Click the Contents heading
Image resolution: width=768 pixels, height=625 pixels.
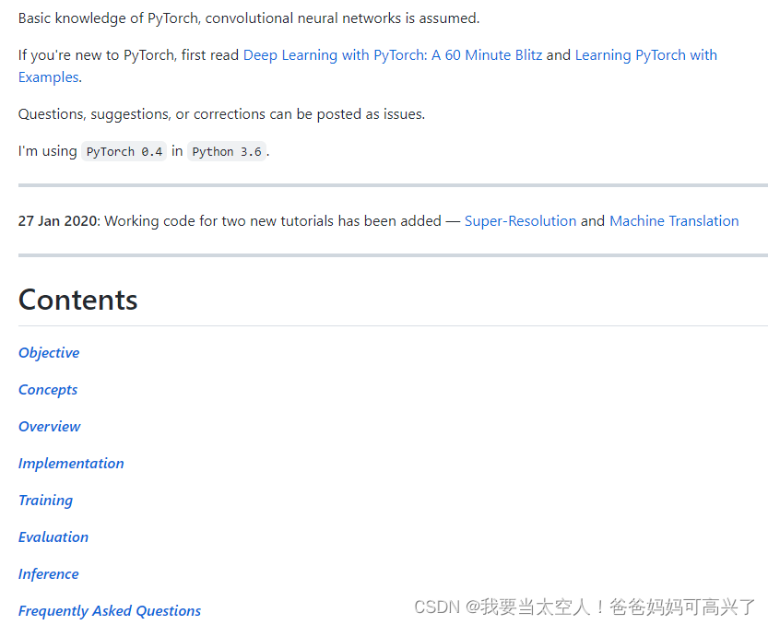pyautogui.click(x=77, y=300)
